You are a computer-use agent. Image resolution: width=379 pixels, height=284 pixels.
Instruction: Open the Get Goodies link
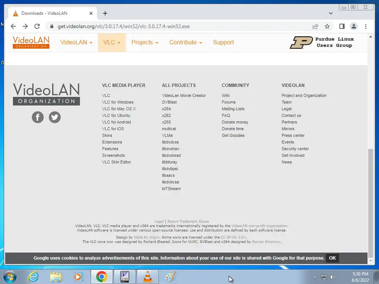click(233, 135)
